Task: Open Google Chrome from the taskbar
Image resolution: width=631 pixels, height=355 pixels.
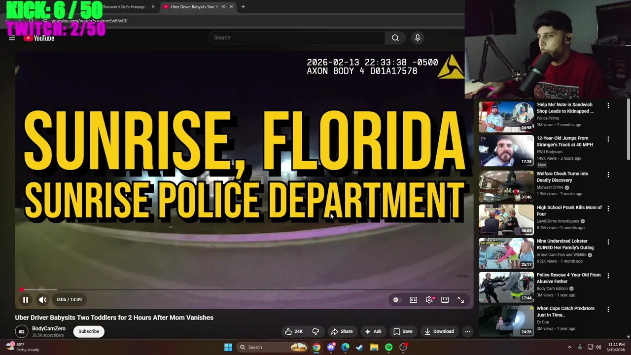Action: click(316, 347)
